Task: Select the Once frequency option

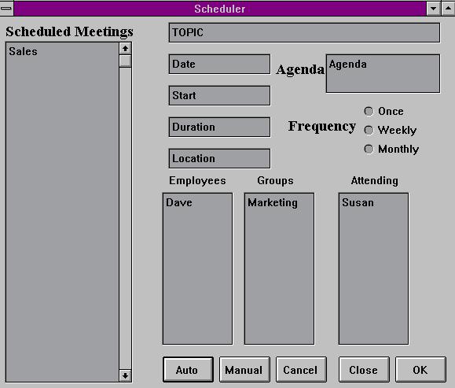Action: coord(384,111)
